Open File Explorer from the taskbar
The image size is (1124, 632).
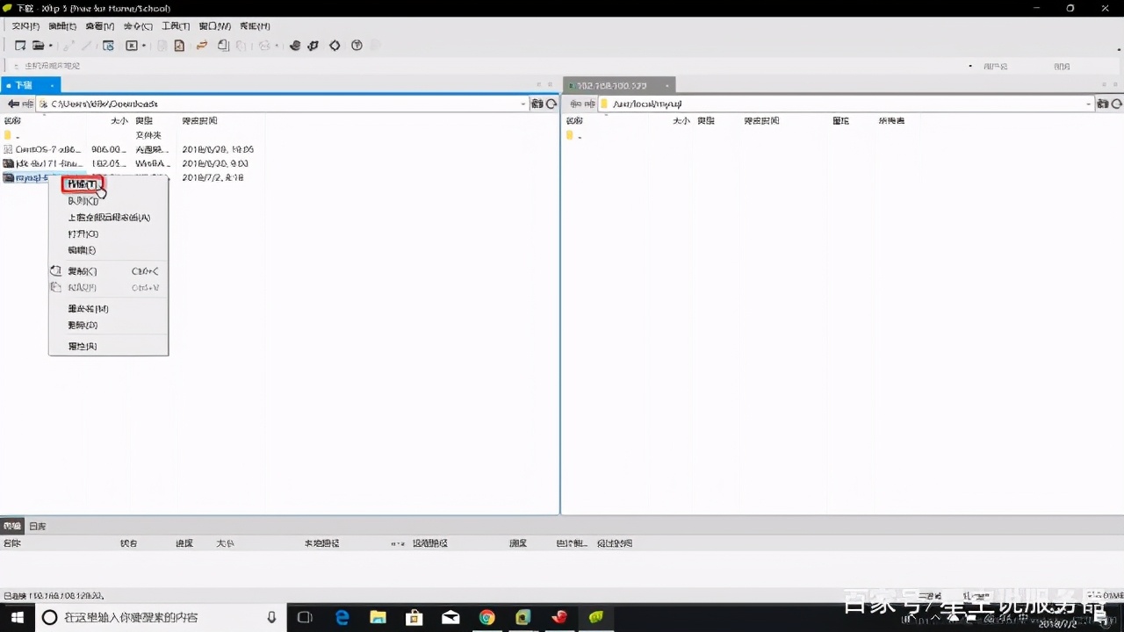pos(378,617)
